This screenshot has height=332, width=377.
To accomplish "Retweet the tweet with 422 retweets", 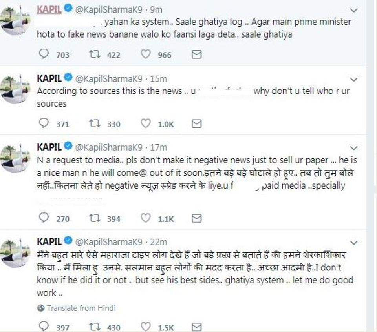I will pos(95,54).
